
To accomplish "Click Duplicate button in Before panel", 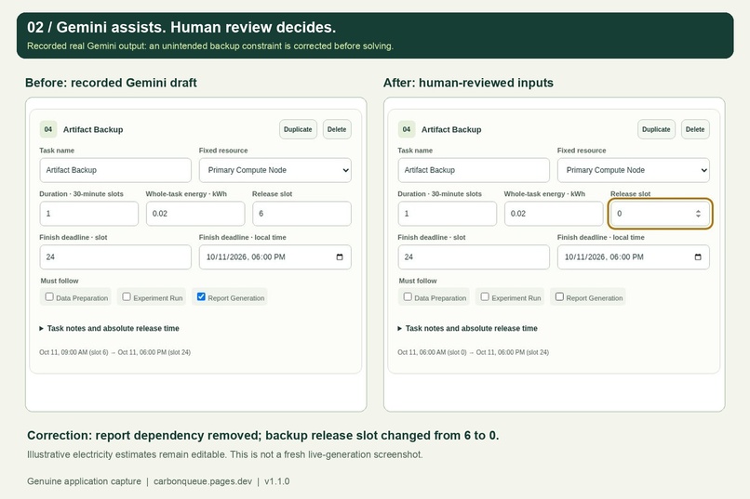I will [298, 129].
